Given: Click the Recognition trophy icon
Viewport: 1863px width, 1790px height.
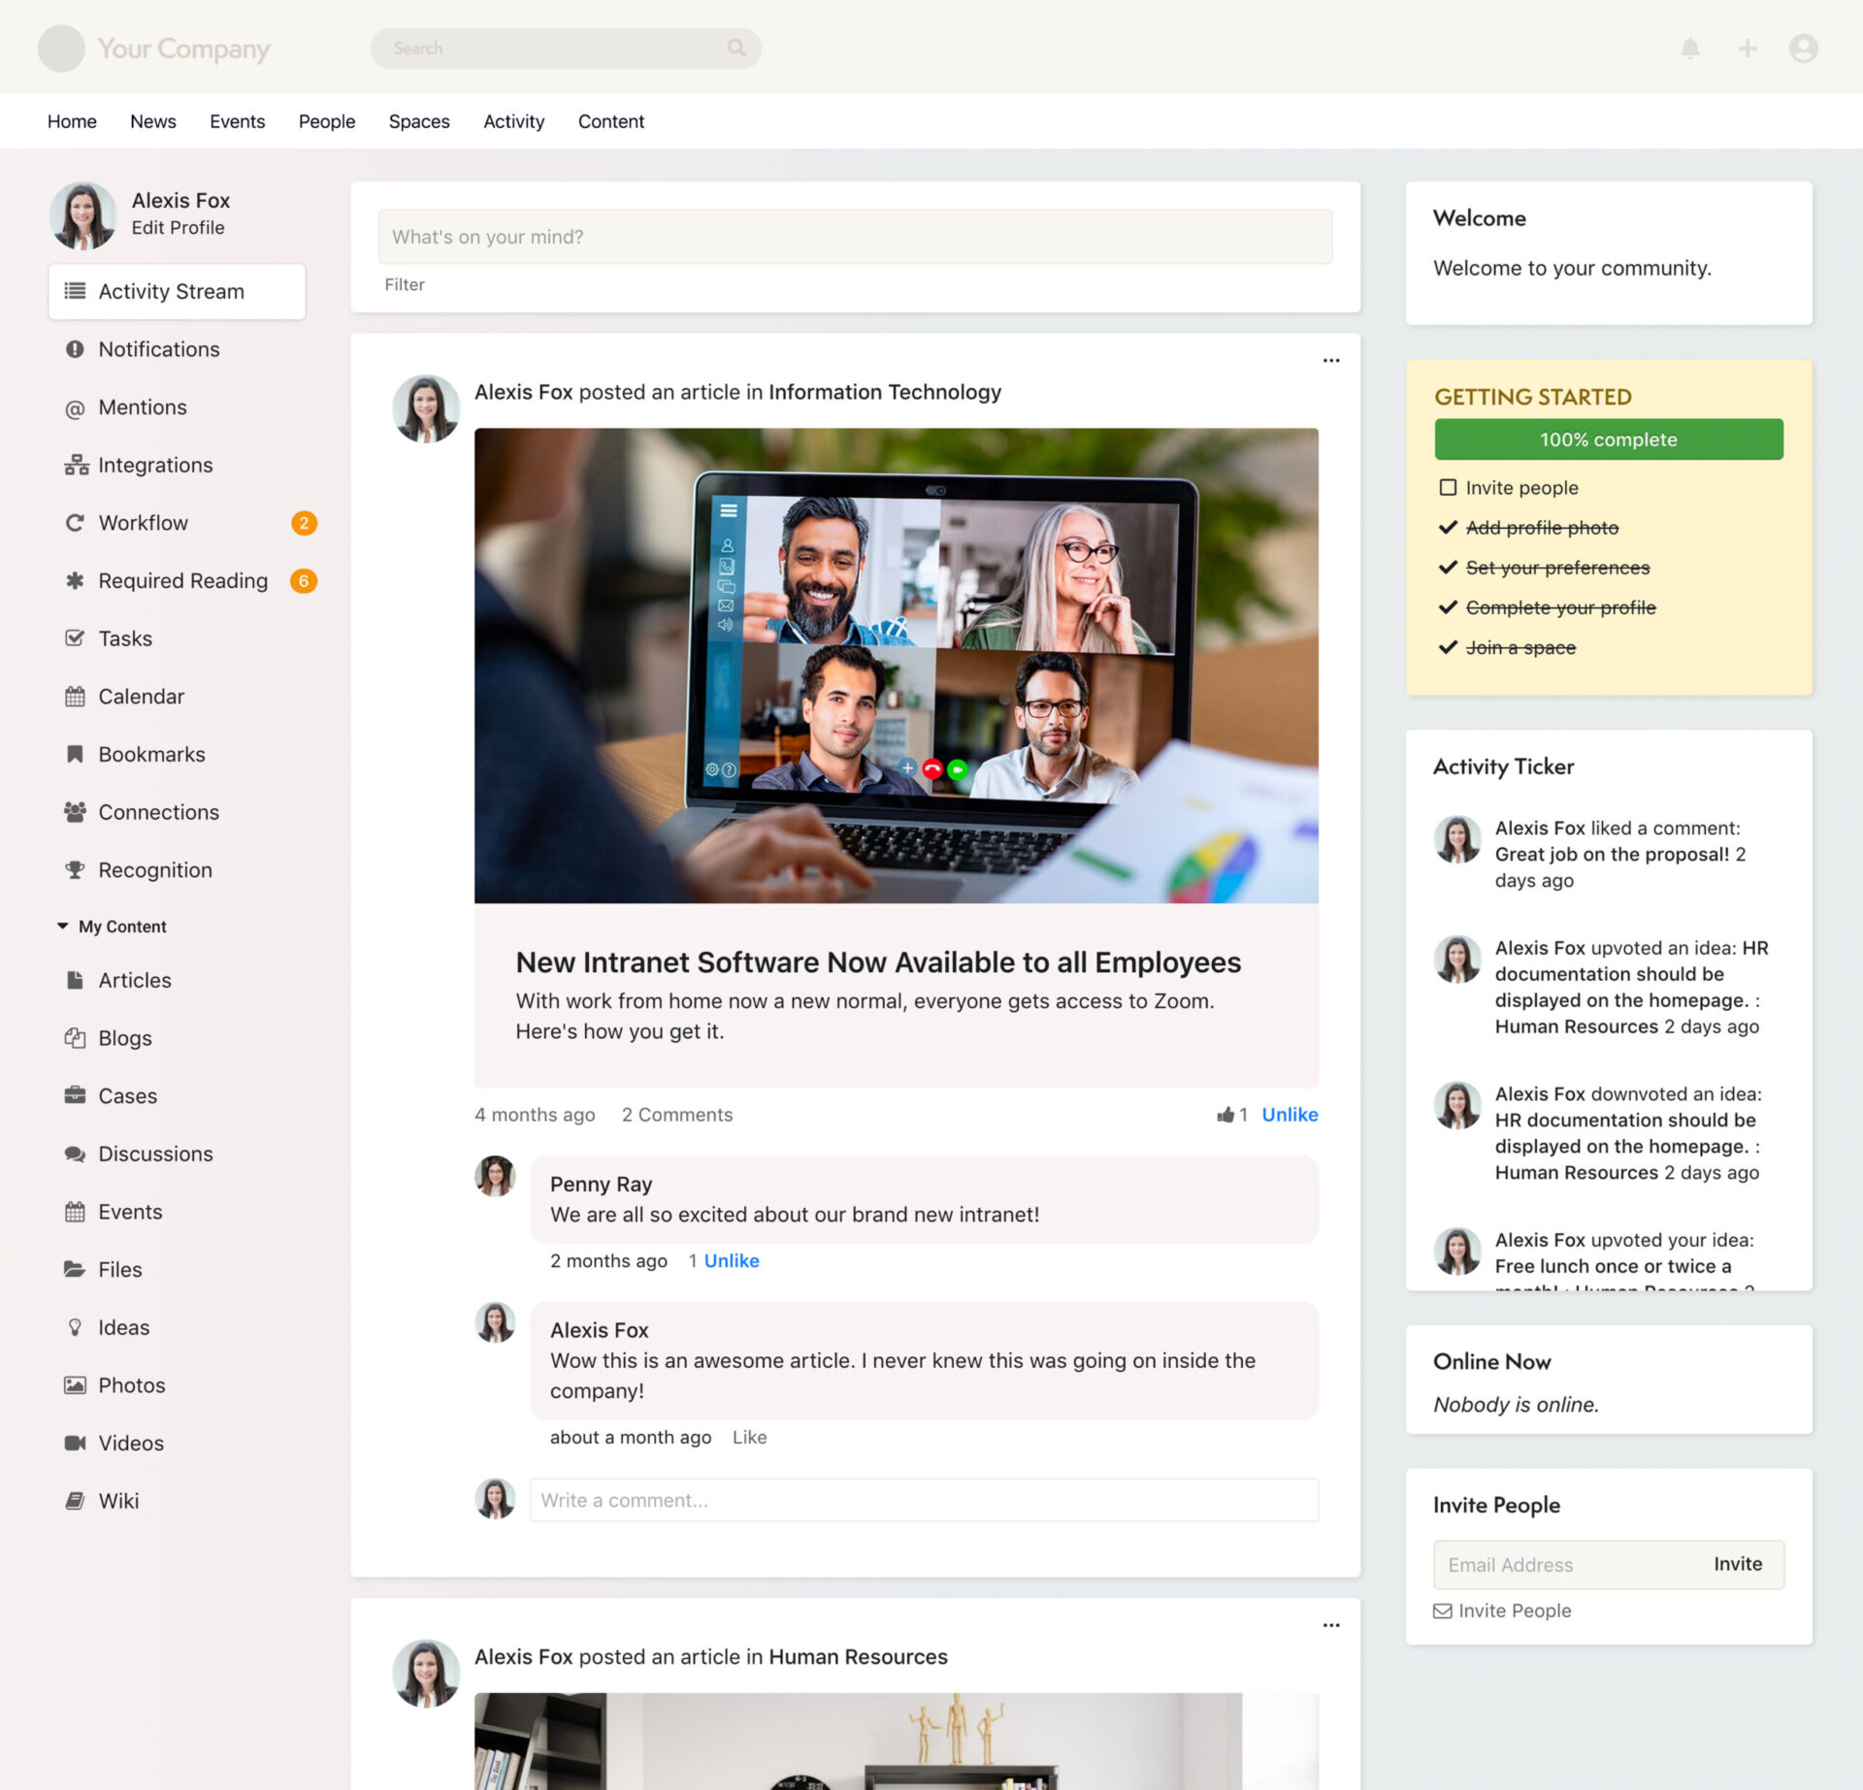Looking at the screenshot, I should (x=76, y=869).
